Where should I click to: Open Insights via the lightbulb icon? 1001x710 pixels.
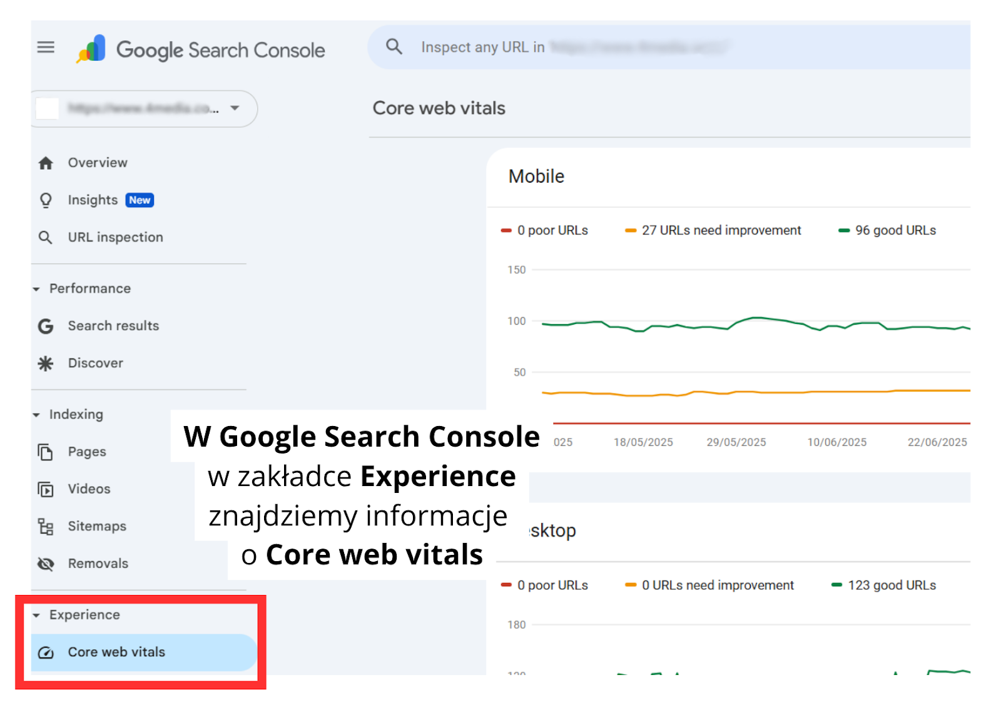point(46,200)
